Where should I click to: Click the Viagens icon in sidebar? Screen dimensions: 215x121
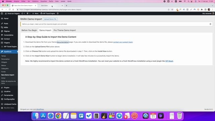2,43
